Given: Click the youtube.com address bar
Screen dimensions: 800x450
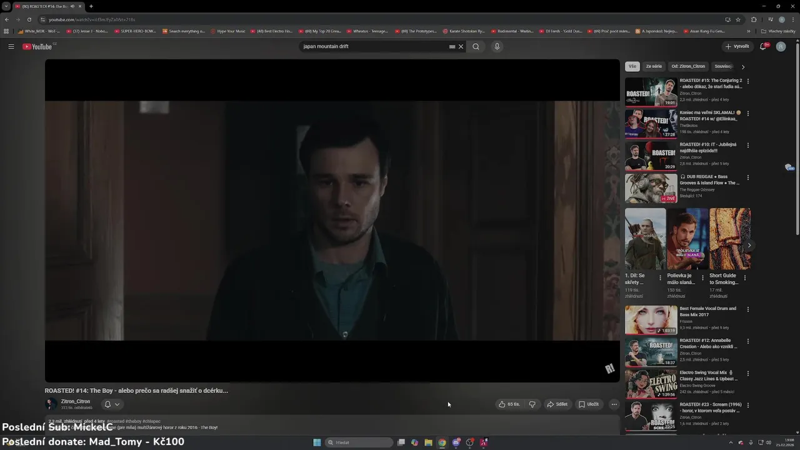Looking at the screenshot, I should [x=375, y=19].
